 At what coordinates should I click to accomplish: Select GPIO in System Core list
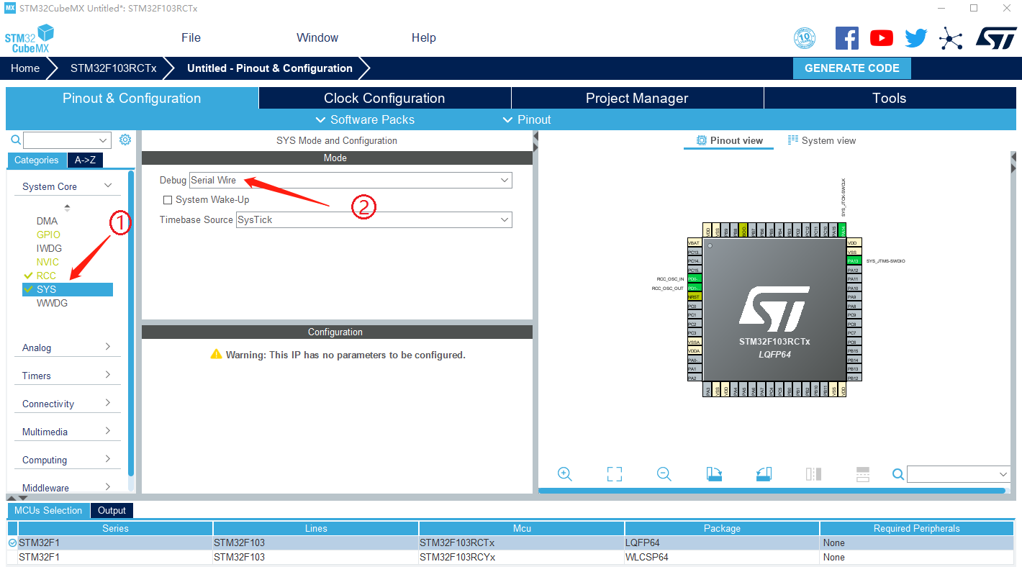point(48,235)
